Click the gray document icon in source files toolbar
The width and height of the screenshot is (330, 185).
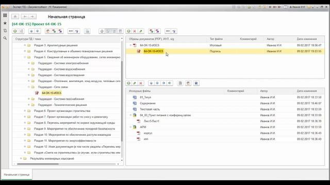pyautogui.click(x=180, y=83)
